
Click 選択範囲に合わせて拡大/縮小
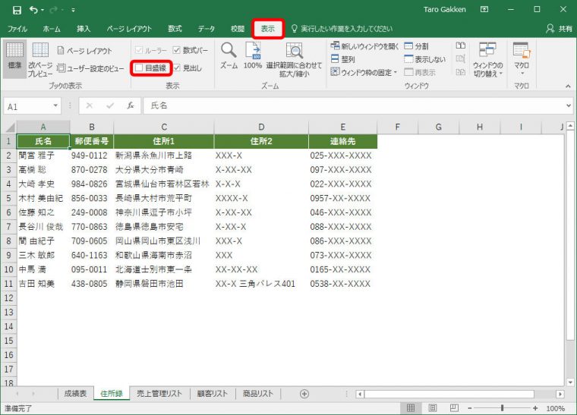pyautogui.click(x=294, y=59)
